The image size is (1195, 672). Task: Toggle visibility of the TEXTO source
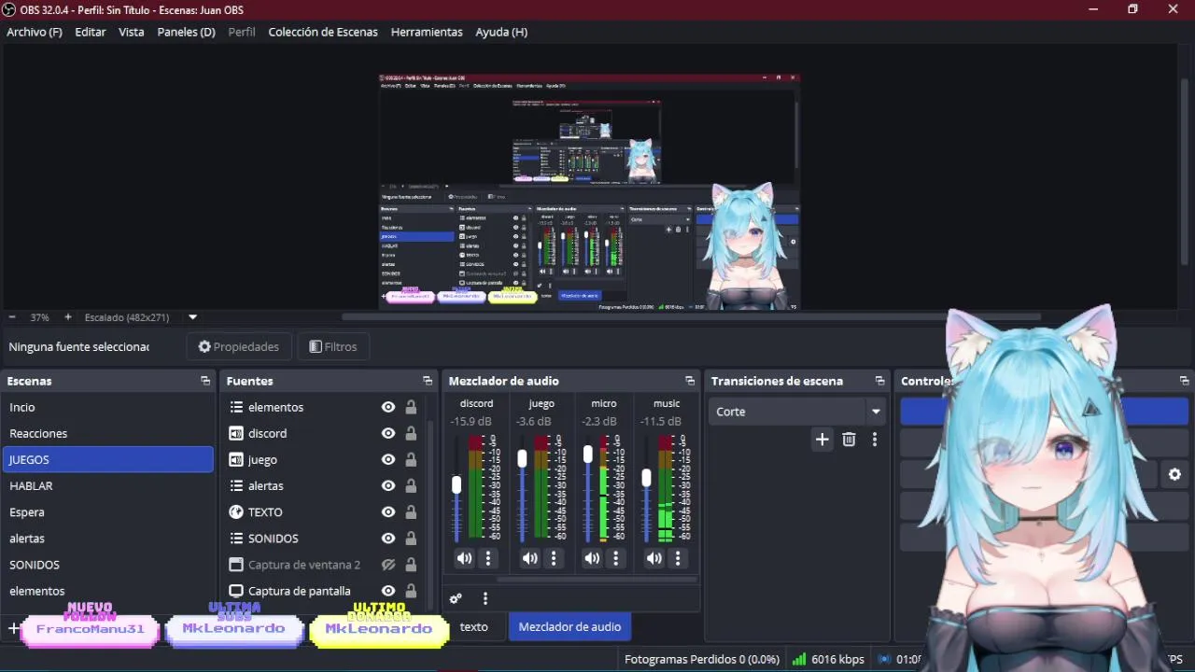tap(388, 511)
